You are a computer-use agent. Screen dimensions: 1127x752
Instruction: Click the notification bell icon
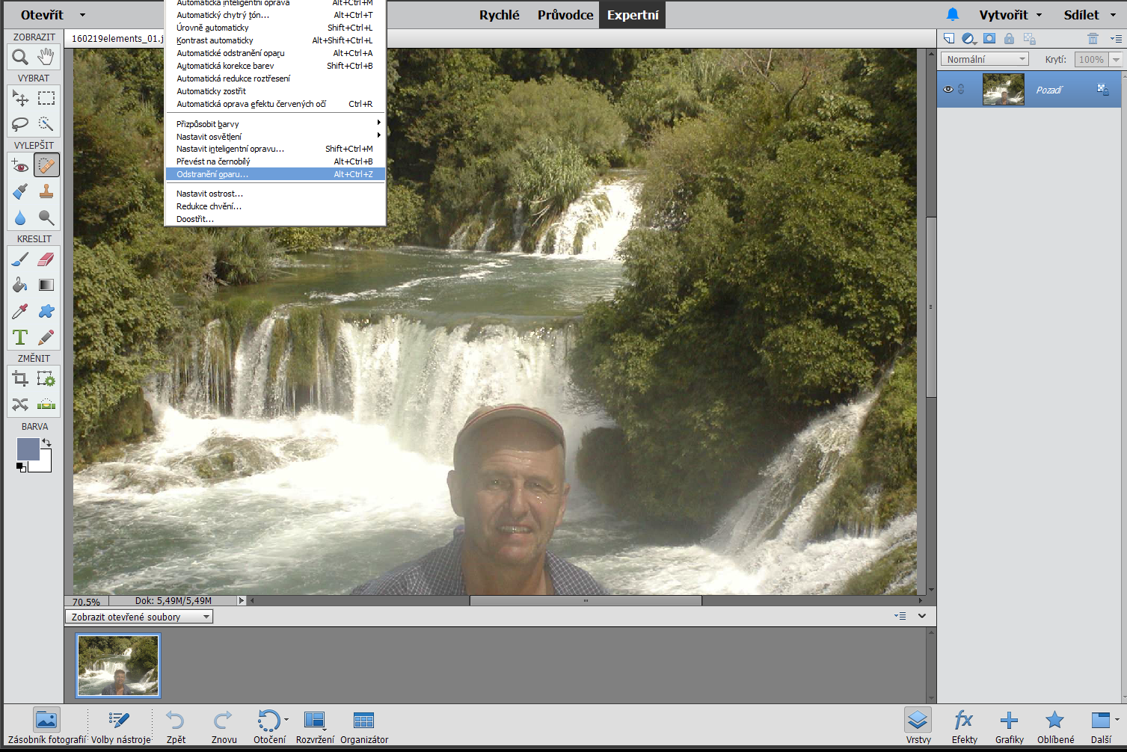pos(952,15)
